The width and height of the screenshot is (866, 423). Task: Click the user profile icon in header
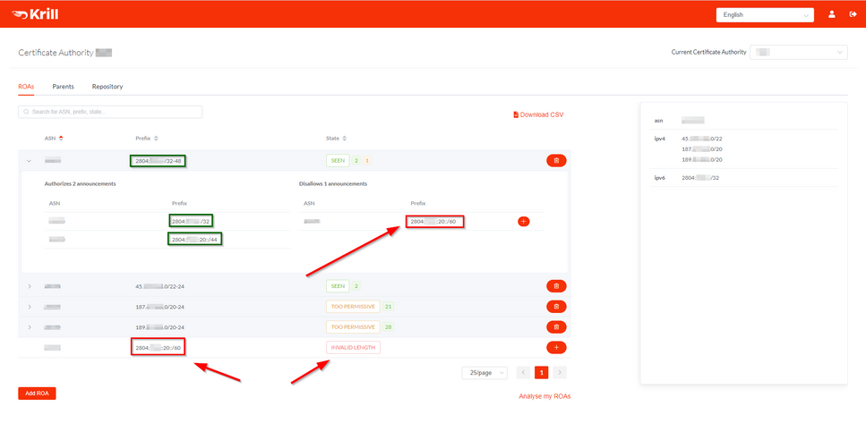tap(832, 14)
